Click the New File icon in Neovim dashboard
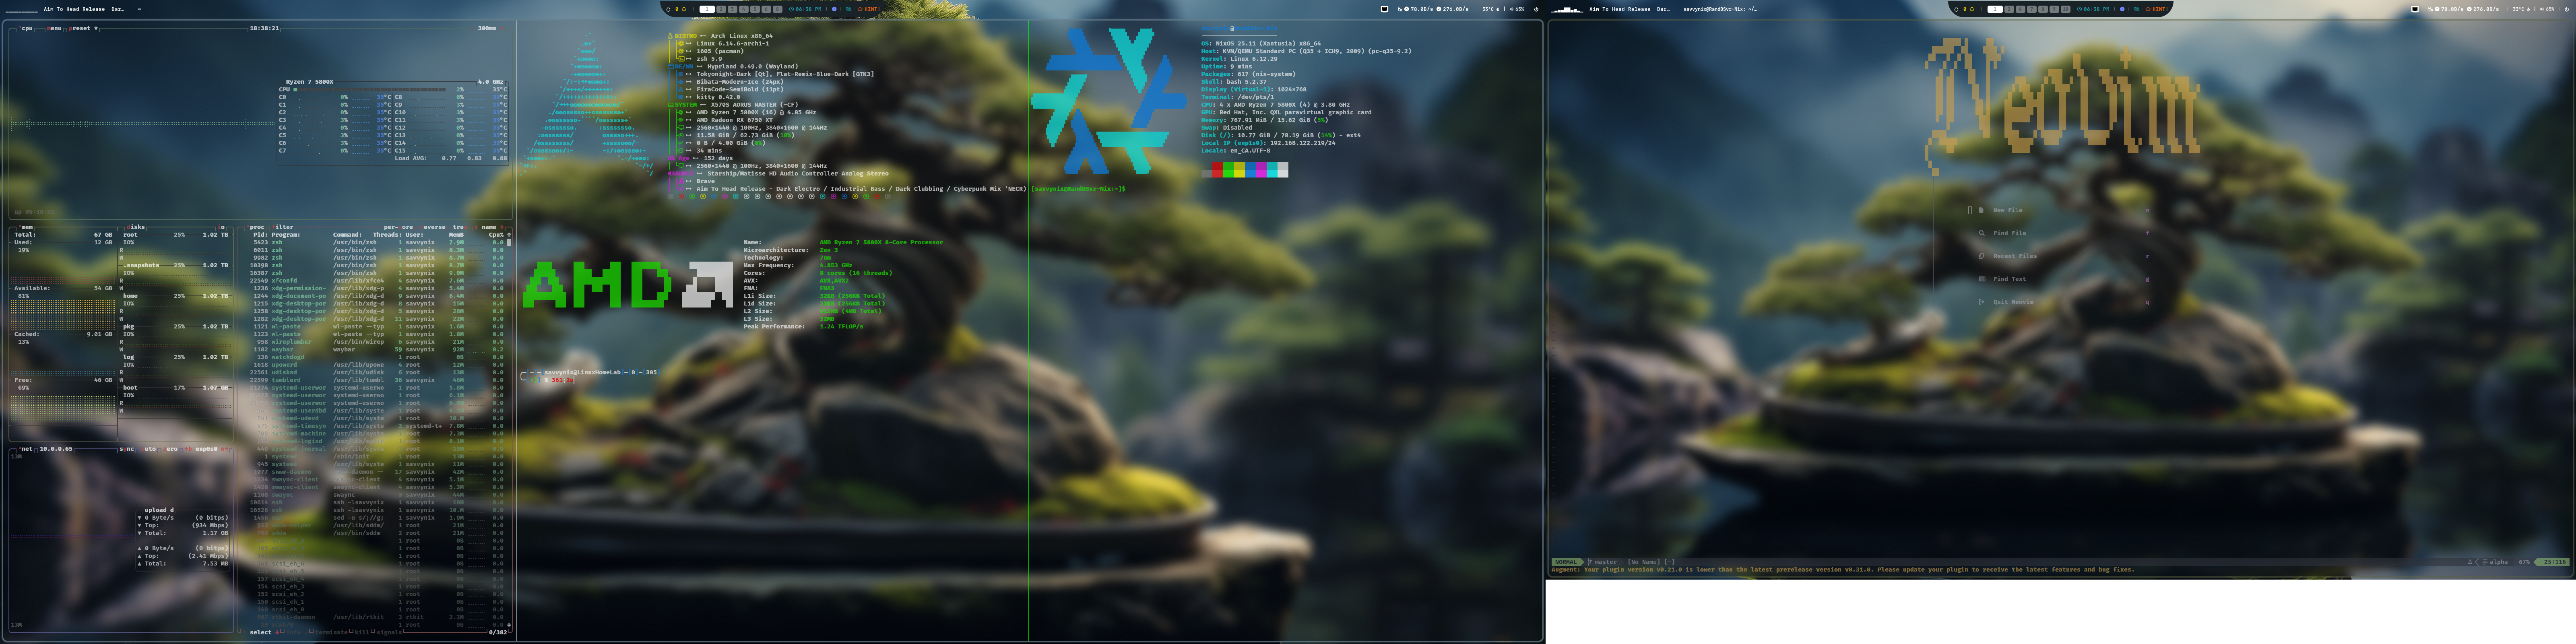The width and height of the screenshot is (2576, 644). (x=1981, y=210)
